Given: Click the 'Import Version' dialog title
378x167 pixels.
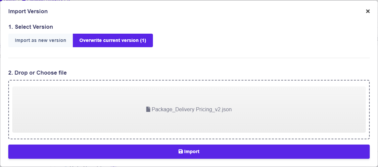Looking at the screenshot, I should coord(28,11).
